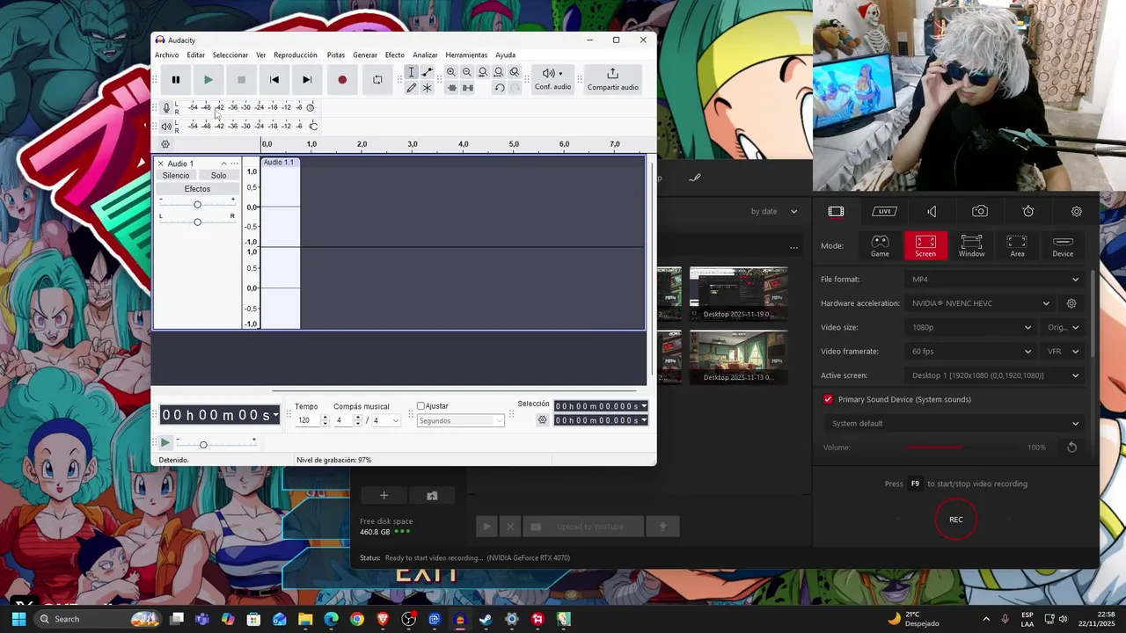The image size is (1126, 633).
Task: Select the Draw pencil tool
Action: (x=411, y=88)
